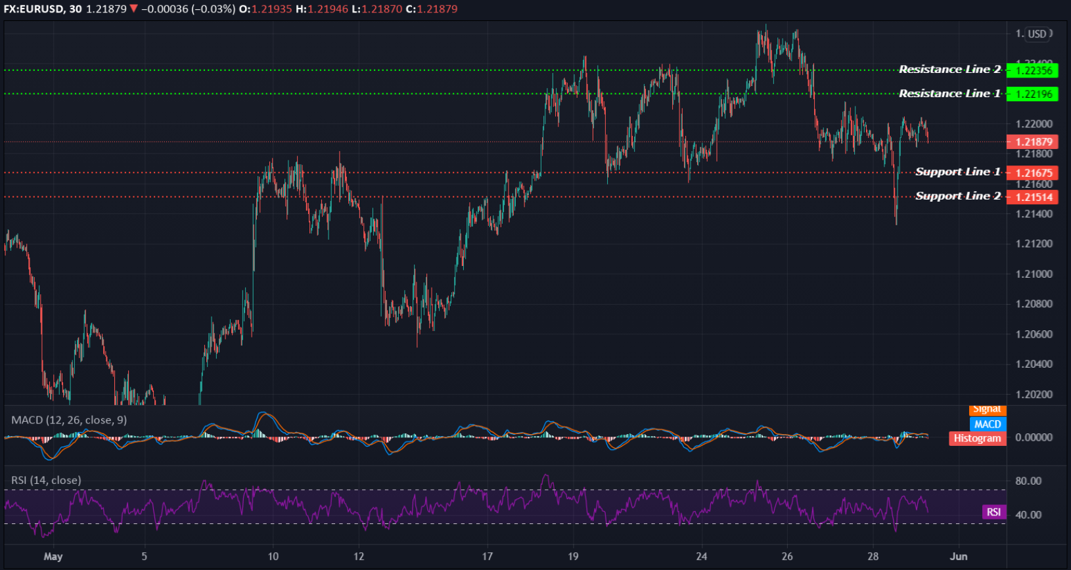Image resolution: width=1071 pixels, height=570 pixels.
Task: Click the high value H:1.21946
Action: tap(323, 9)
